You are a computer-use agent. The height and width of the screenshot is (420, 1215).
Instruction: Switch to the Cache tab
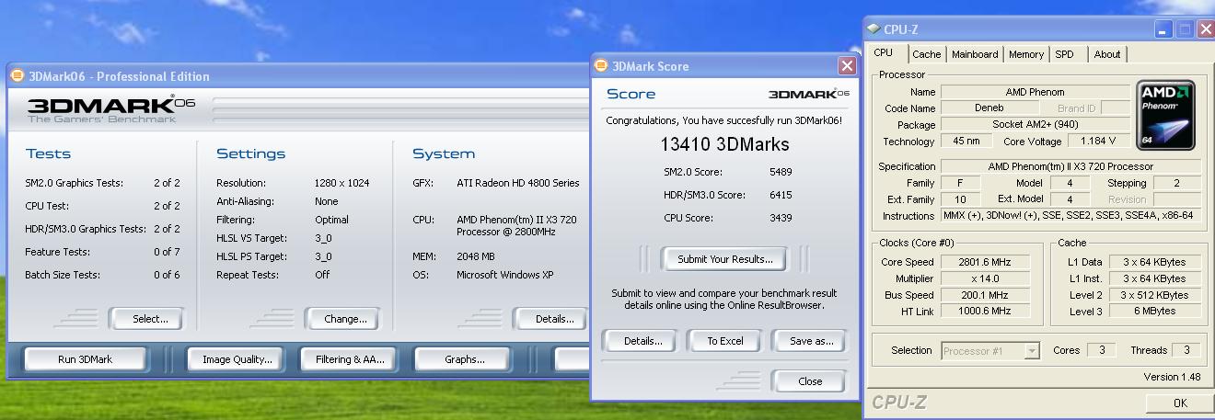point(927,54)
